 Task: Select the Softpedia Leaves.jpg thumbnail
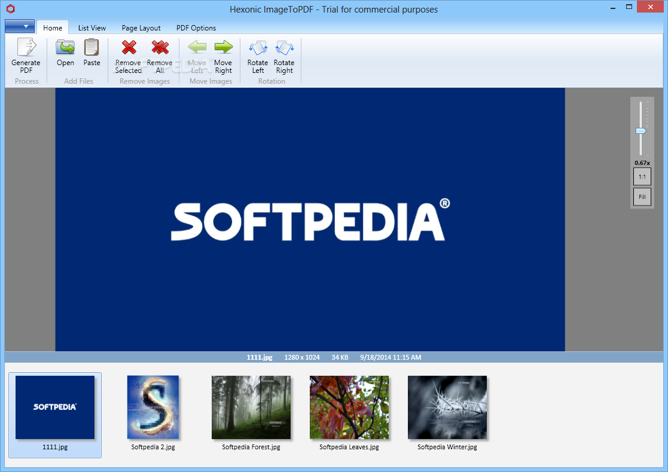(x=349, y=407)
